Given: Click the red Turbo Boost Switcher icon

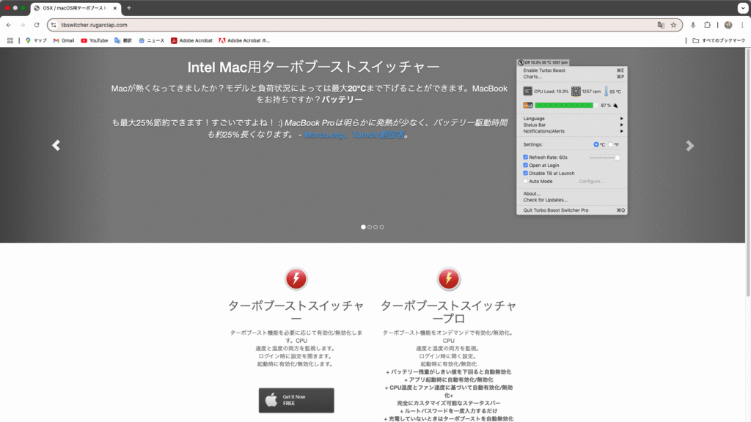Looking at the screenshot, I should (296, 278).
